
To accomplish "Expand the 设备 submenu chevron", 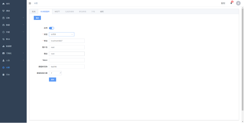I will point(23,18).
